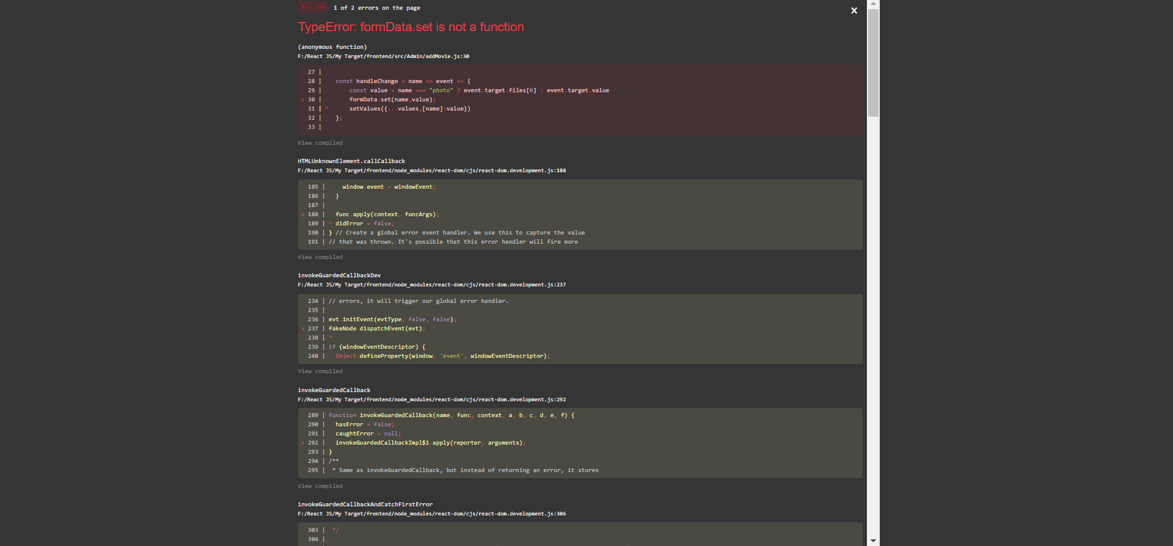Click "1 of 2 errors on the page" text
This screenshot has height=546, width=1173.
pyautogui.click(x=377, y=8)
